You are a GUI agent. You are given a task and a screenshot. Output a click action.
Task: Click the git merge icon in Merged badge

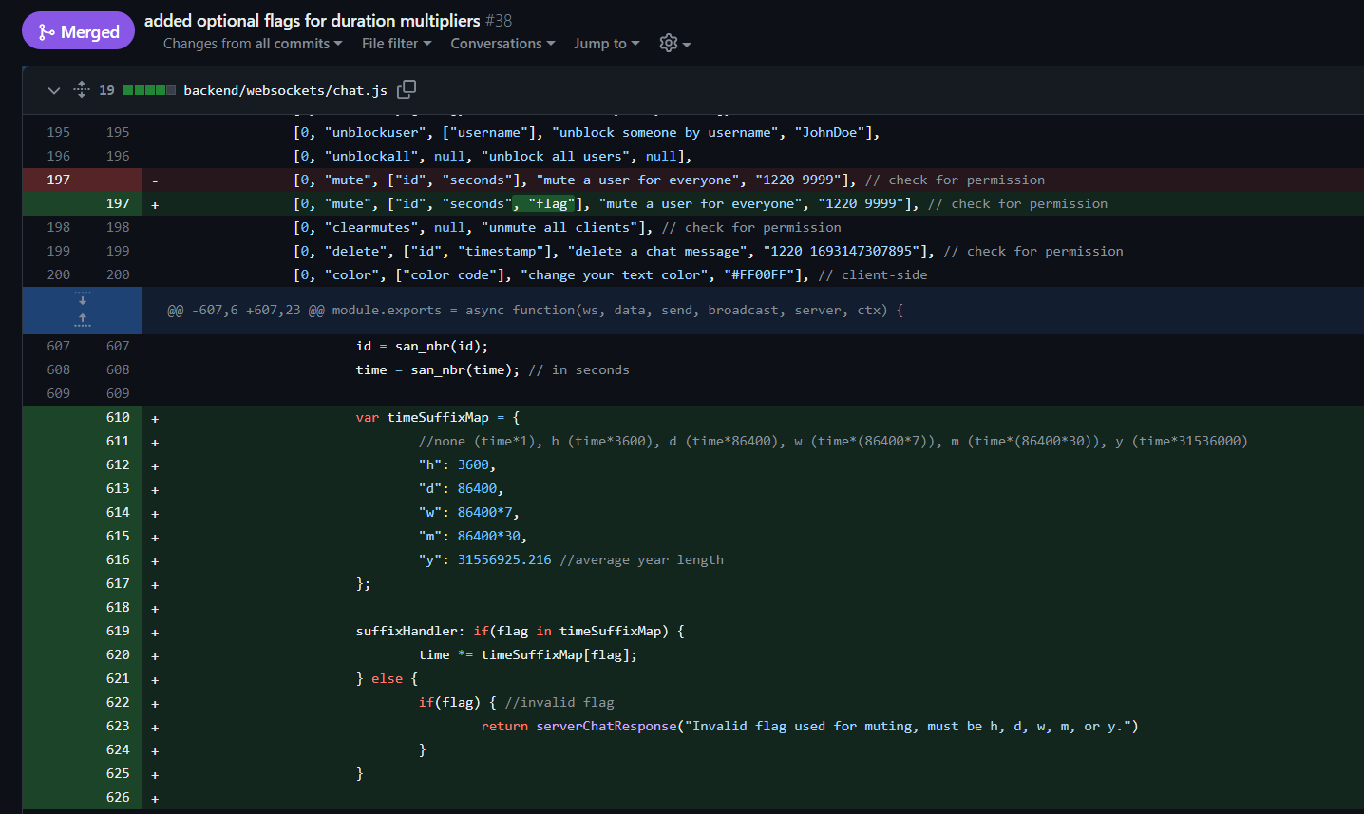(x=47, y=32)
